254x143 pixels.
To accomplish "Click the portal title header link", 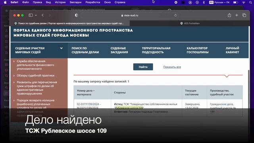I will (73, 33).
